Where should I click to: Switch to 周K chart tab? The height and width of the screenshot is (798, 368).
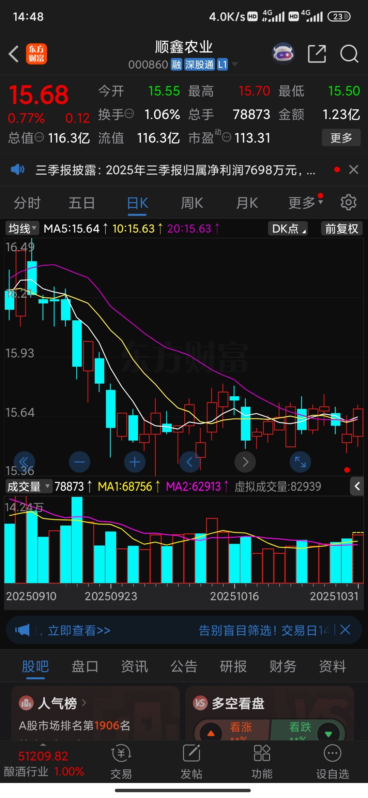[192, 203]
